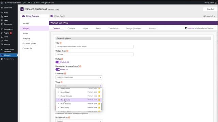Open the Language dropdown
Viewport: 218px width, 122px height.
pyautogui.click(x=79, y=77)
